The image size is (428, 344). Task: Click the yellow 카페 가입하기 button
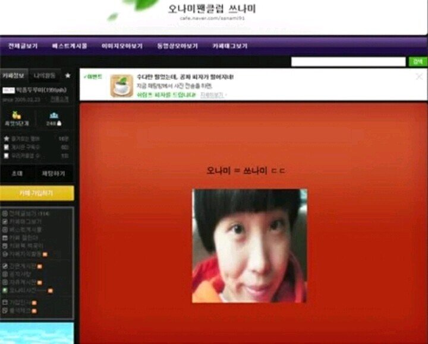(x=37, y=193)
